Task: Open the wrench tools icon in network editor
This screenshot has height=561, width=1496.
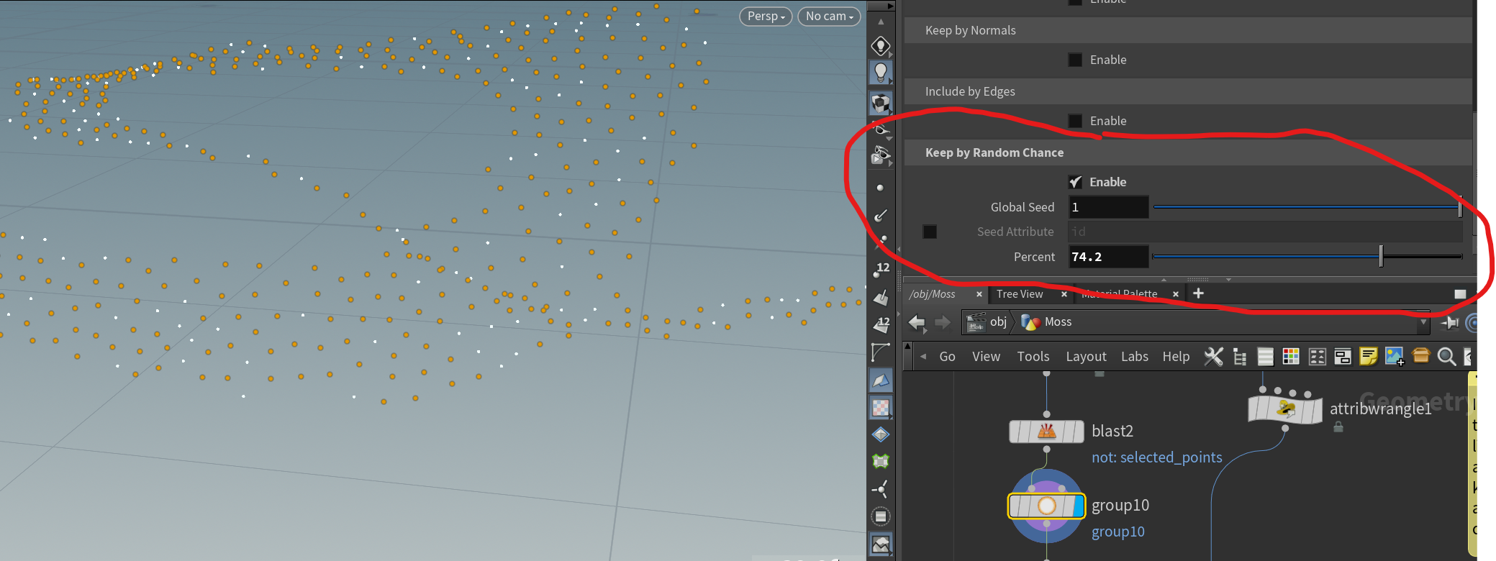Action: coord(1213,357)
